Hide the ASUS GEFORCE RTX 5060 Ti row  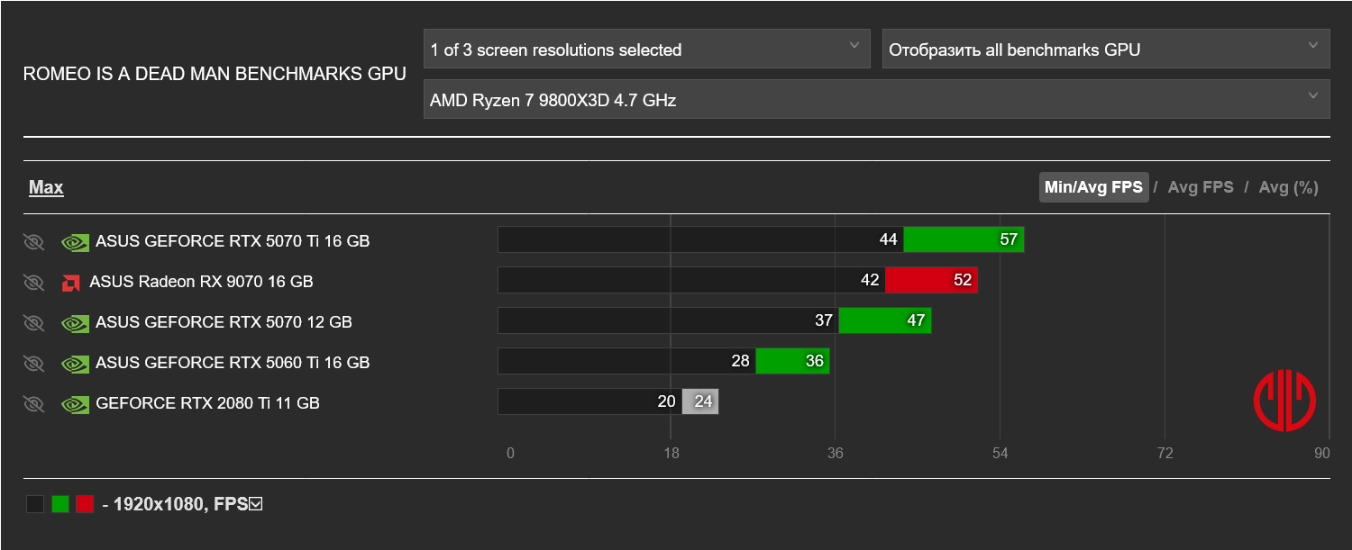(33, 363)
